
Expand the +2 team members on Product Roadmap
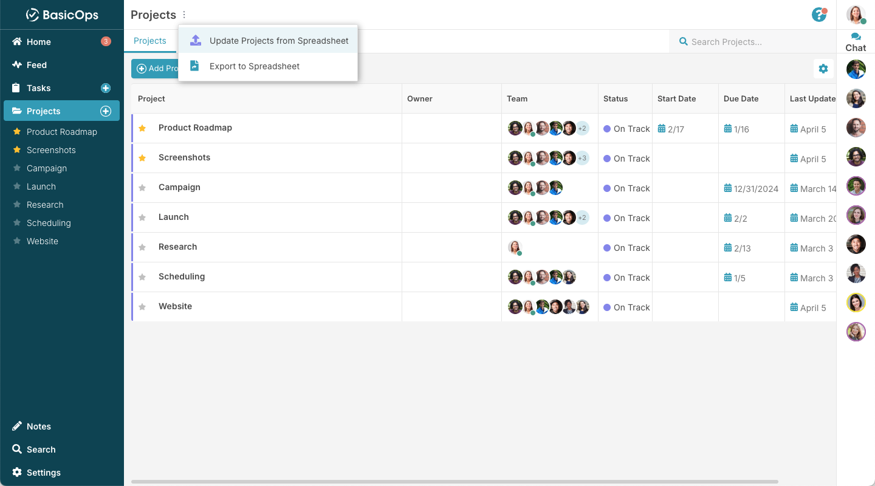pyautogui.click(x=582, y=128)
